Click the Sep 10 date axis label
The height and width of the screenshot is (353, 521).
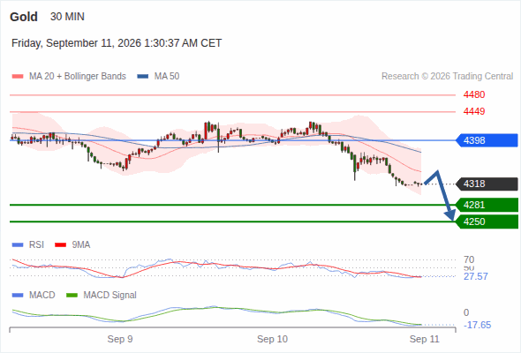273,339
